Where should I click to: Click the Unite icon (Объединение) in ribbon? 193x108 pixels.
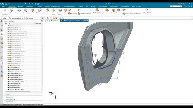[x=40, y=10]
